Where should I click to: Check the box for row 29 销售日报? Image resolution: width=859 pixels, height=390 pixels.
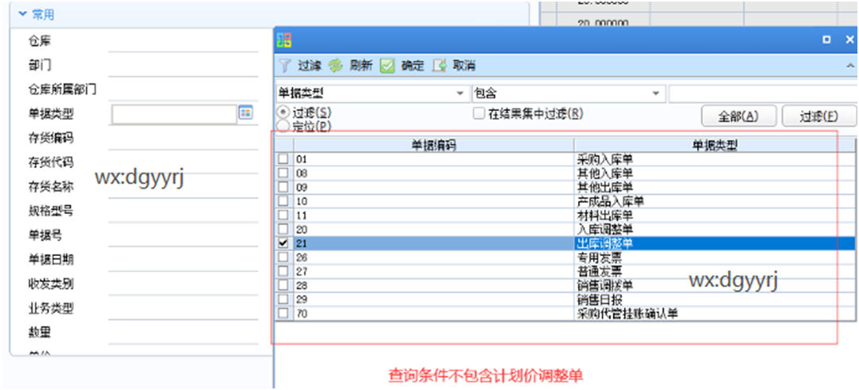[x=283, y=299]
